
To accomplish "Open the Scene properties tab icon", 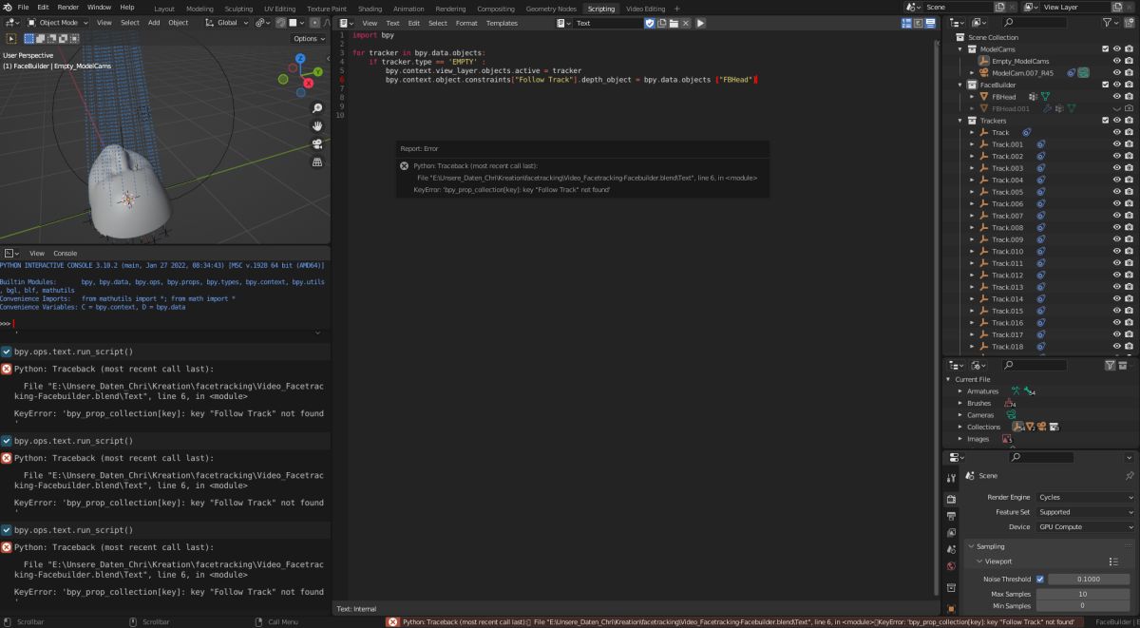I will [951, 549].
